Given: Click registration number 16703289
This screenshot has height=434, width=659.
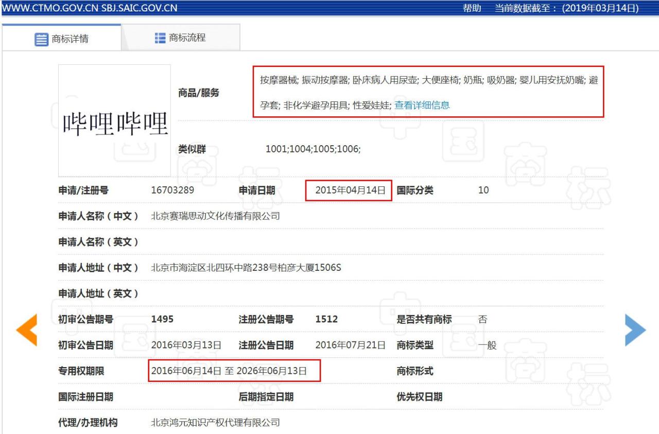Looking at the screenshot, I should 172,190.
